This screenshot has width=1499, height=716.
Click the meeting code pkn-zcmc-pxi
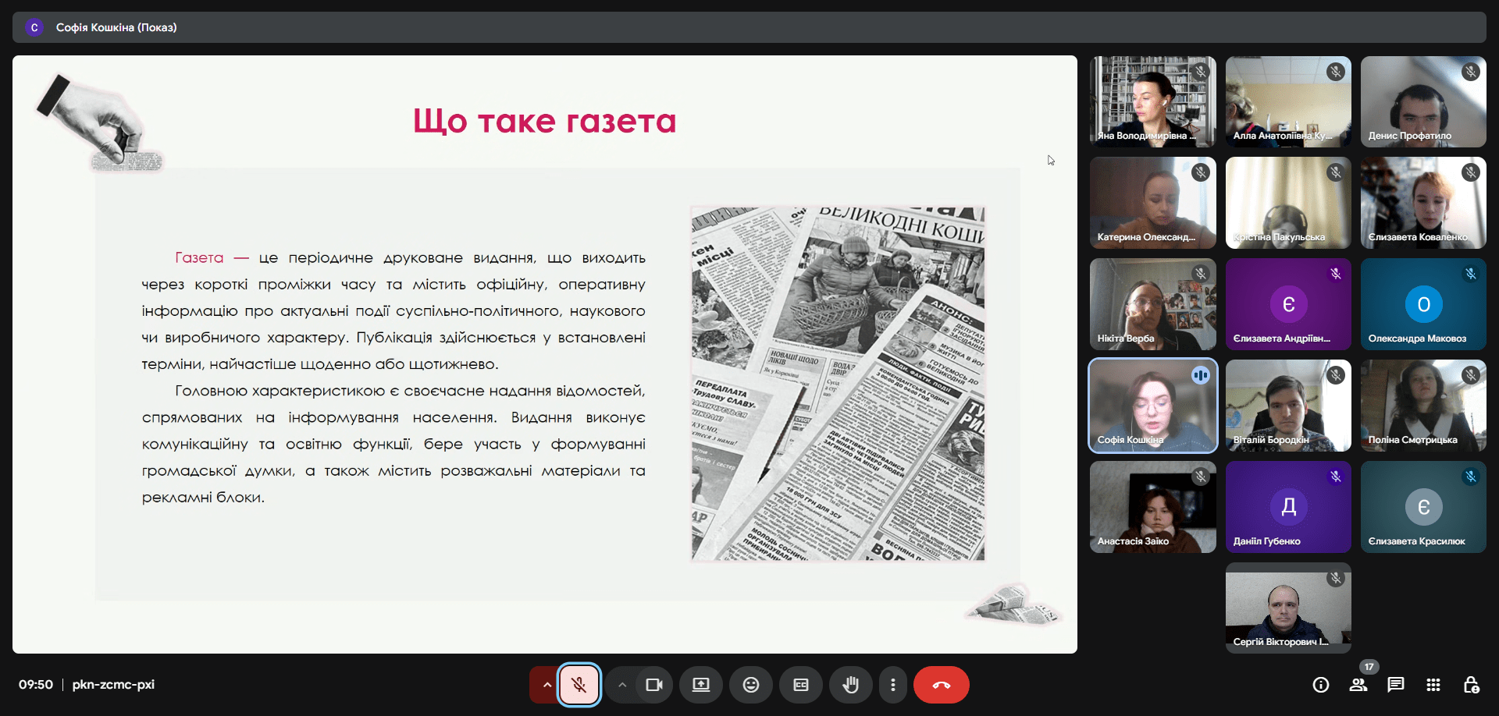(113, 685)
